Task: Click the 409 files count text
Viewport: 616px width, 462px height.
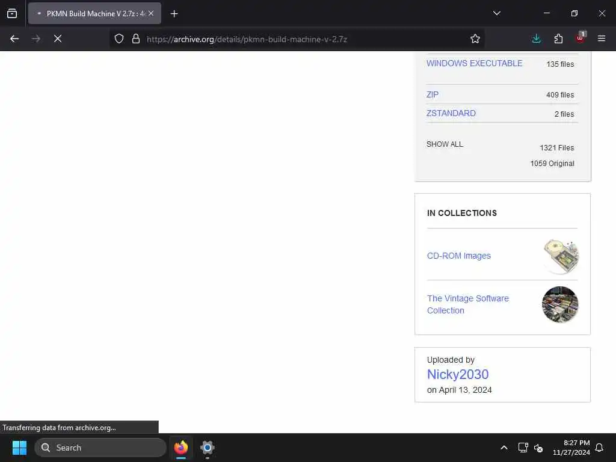Action: 560,94
